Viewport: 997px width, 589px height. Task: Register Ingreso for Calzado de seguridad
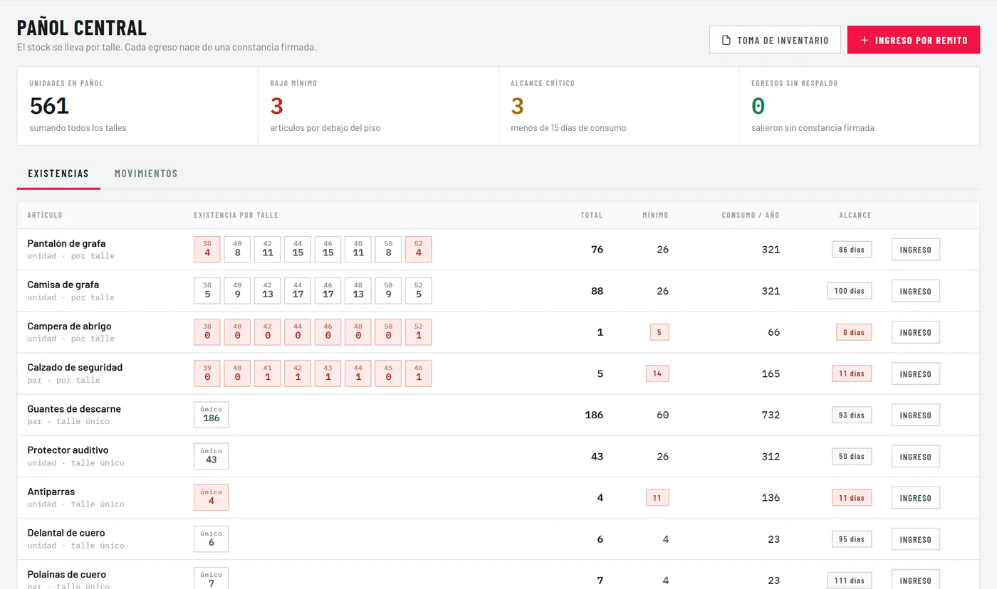click(x=916, y=373)
